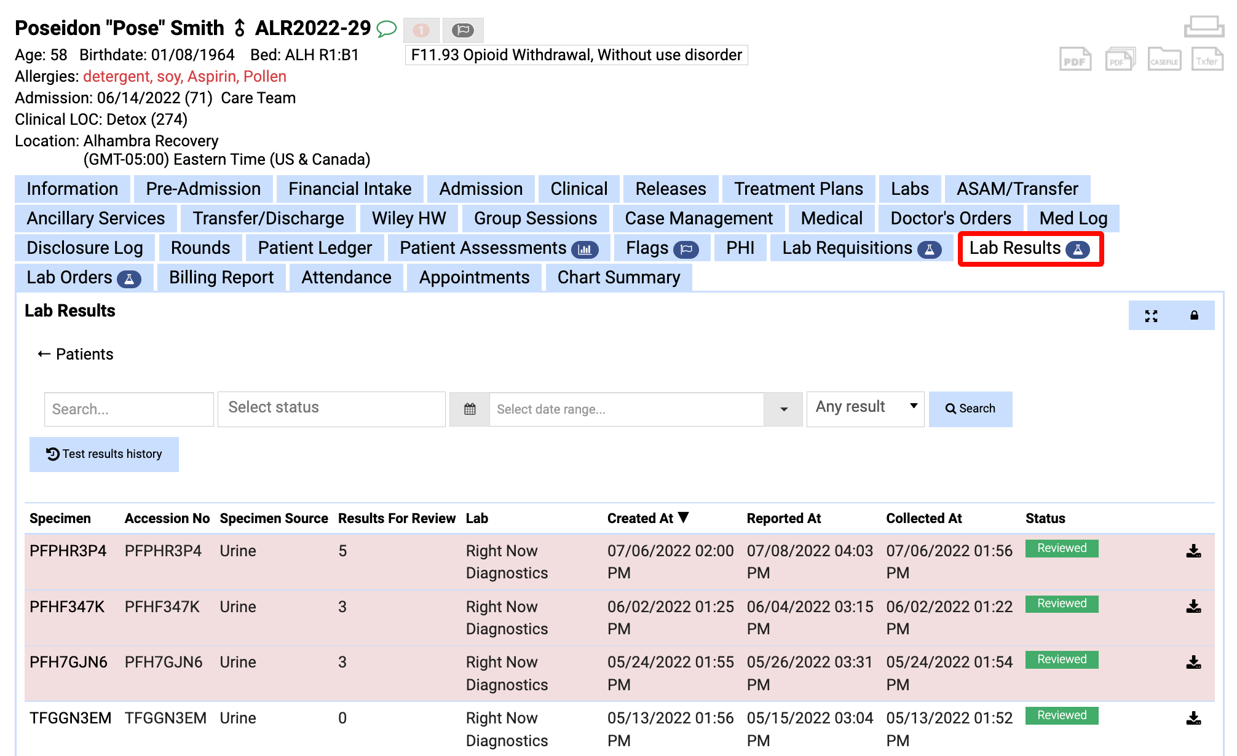Click the Txfer document icon
This screenshot has height=756, width=1237.
(1207, 59)
